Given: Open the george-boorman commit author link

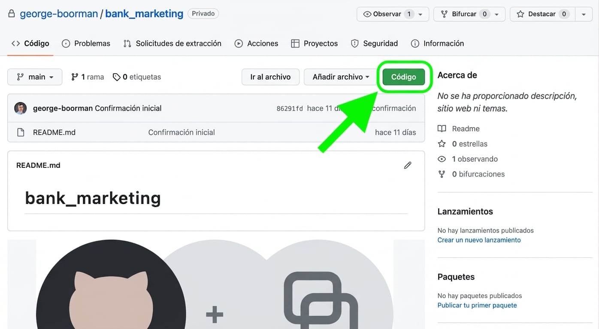Looking at the screenshot, I should point(63,108).
